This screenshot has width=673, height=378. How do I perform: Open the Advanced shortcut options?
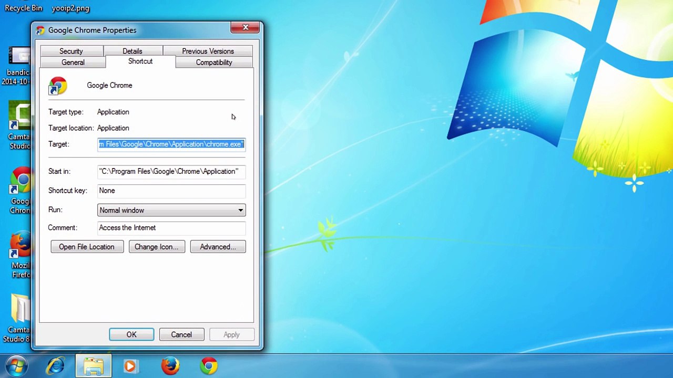coord(218,247)
